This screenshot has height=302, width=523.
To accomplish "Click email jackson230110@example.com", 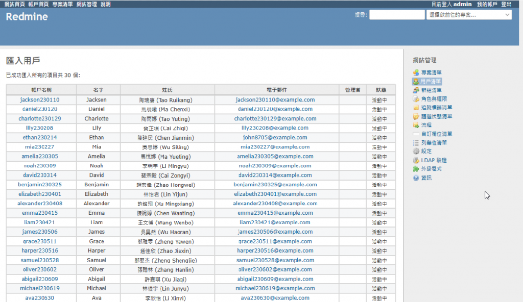I will pos(275,99).
